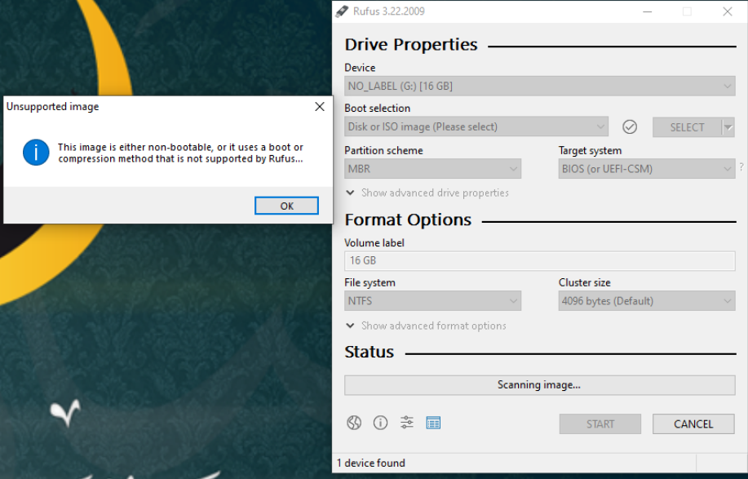Click the START button
The width and height of the screenshot is (748, 479).
pos(600,424)
